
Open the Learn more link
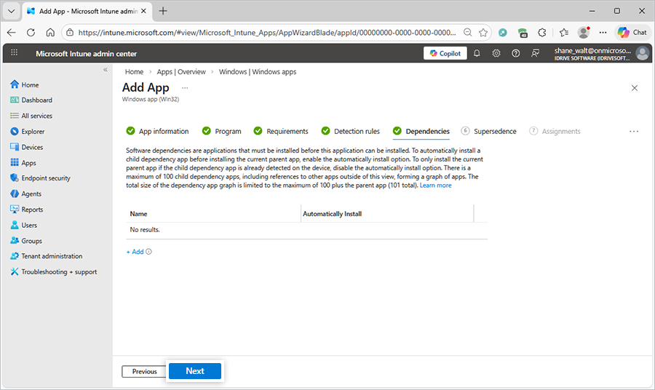click(435, 186)
